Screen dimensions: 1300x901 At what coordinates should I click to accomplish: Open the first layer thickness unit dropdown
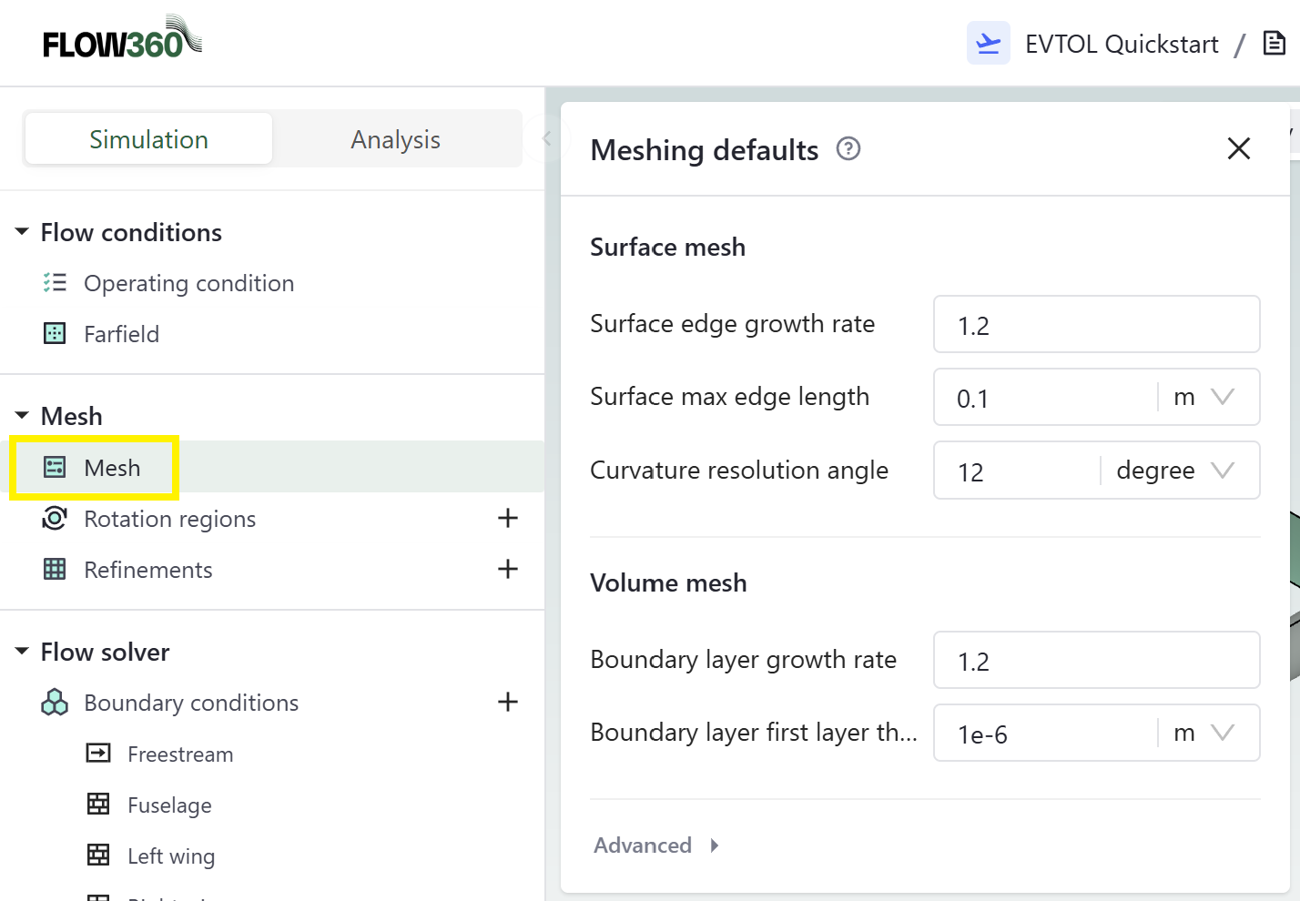point(1204,733)
